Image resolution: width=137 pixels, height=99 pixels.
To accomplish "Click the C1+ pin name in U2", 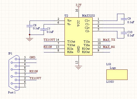I will pyautogui.click(x=87, y=21).
